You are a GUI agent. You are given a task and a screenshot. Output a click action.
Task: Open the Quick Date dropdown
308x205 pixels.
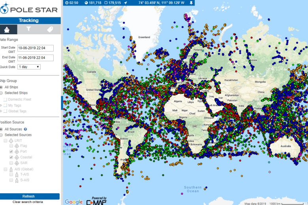tap(29, 67)
